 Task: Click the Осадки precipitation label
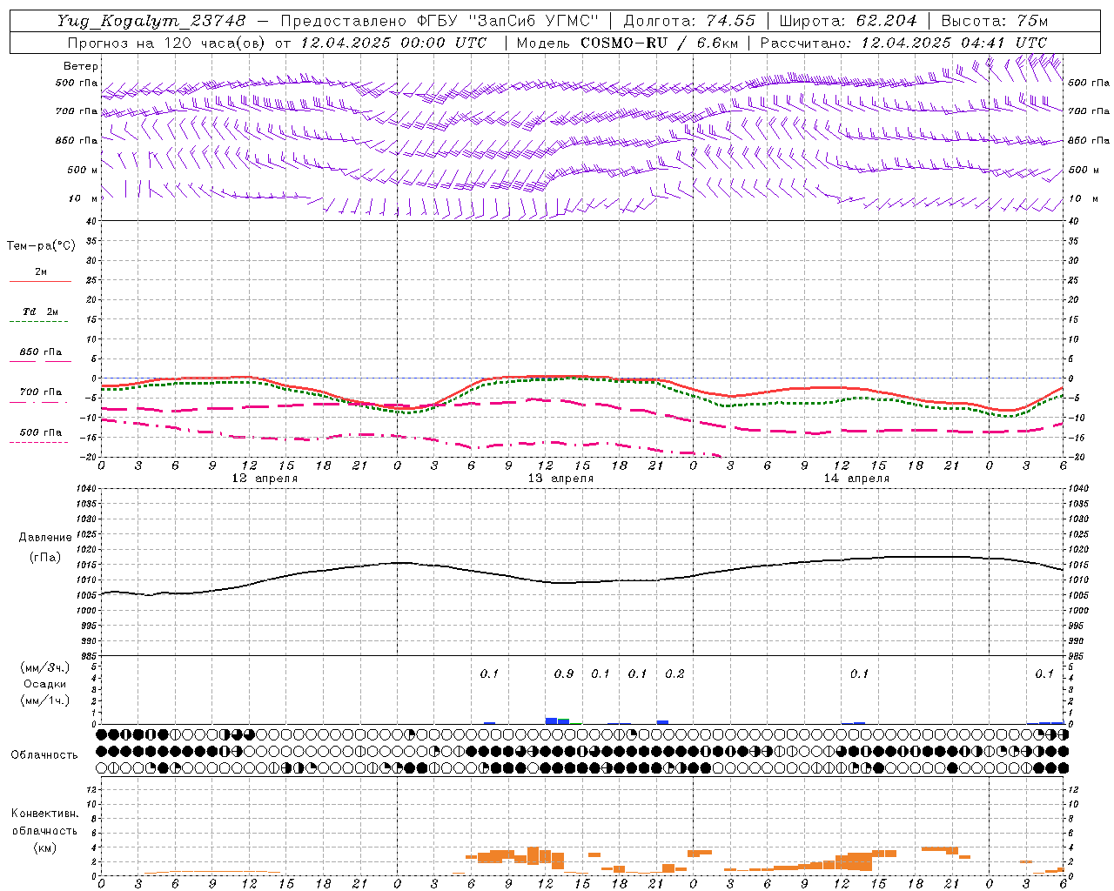45,684
